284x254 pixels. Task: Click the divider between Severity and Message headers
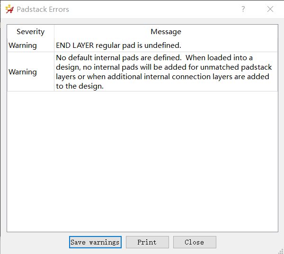(x=54, y=32)
